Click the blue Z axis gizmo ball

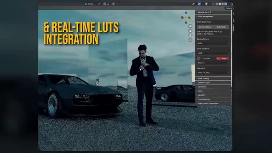pos(186,13)
